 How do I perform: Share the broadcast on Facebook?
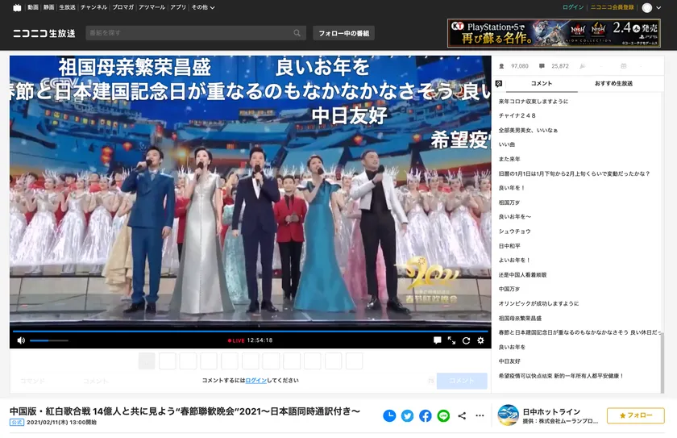425,415
